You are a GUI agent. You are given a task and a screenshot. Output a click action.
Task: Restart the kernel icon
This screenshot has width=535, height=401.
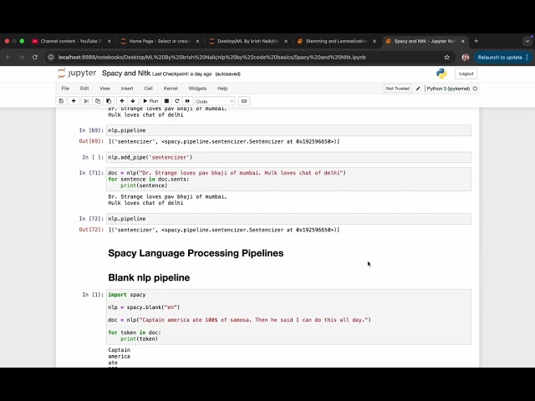pyautogui.click(x=176, y=101)
